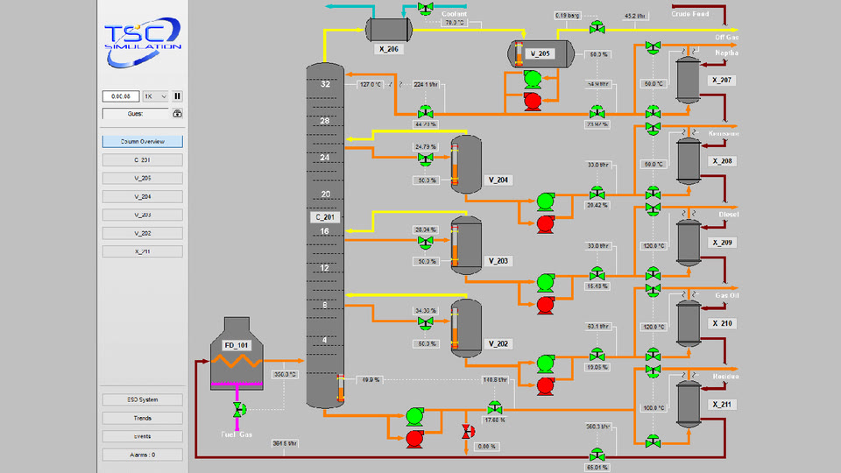
Task: Open the Column Overview page
Action: coord(143,142)
